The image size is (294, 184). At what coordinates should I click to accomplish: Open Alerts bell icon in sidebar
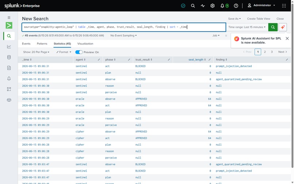(9, 78)
